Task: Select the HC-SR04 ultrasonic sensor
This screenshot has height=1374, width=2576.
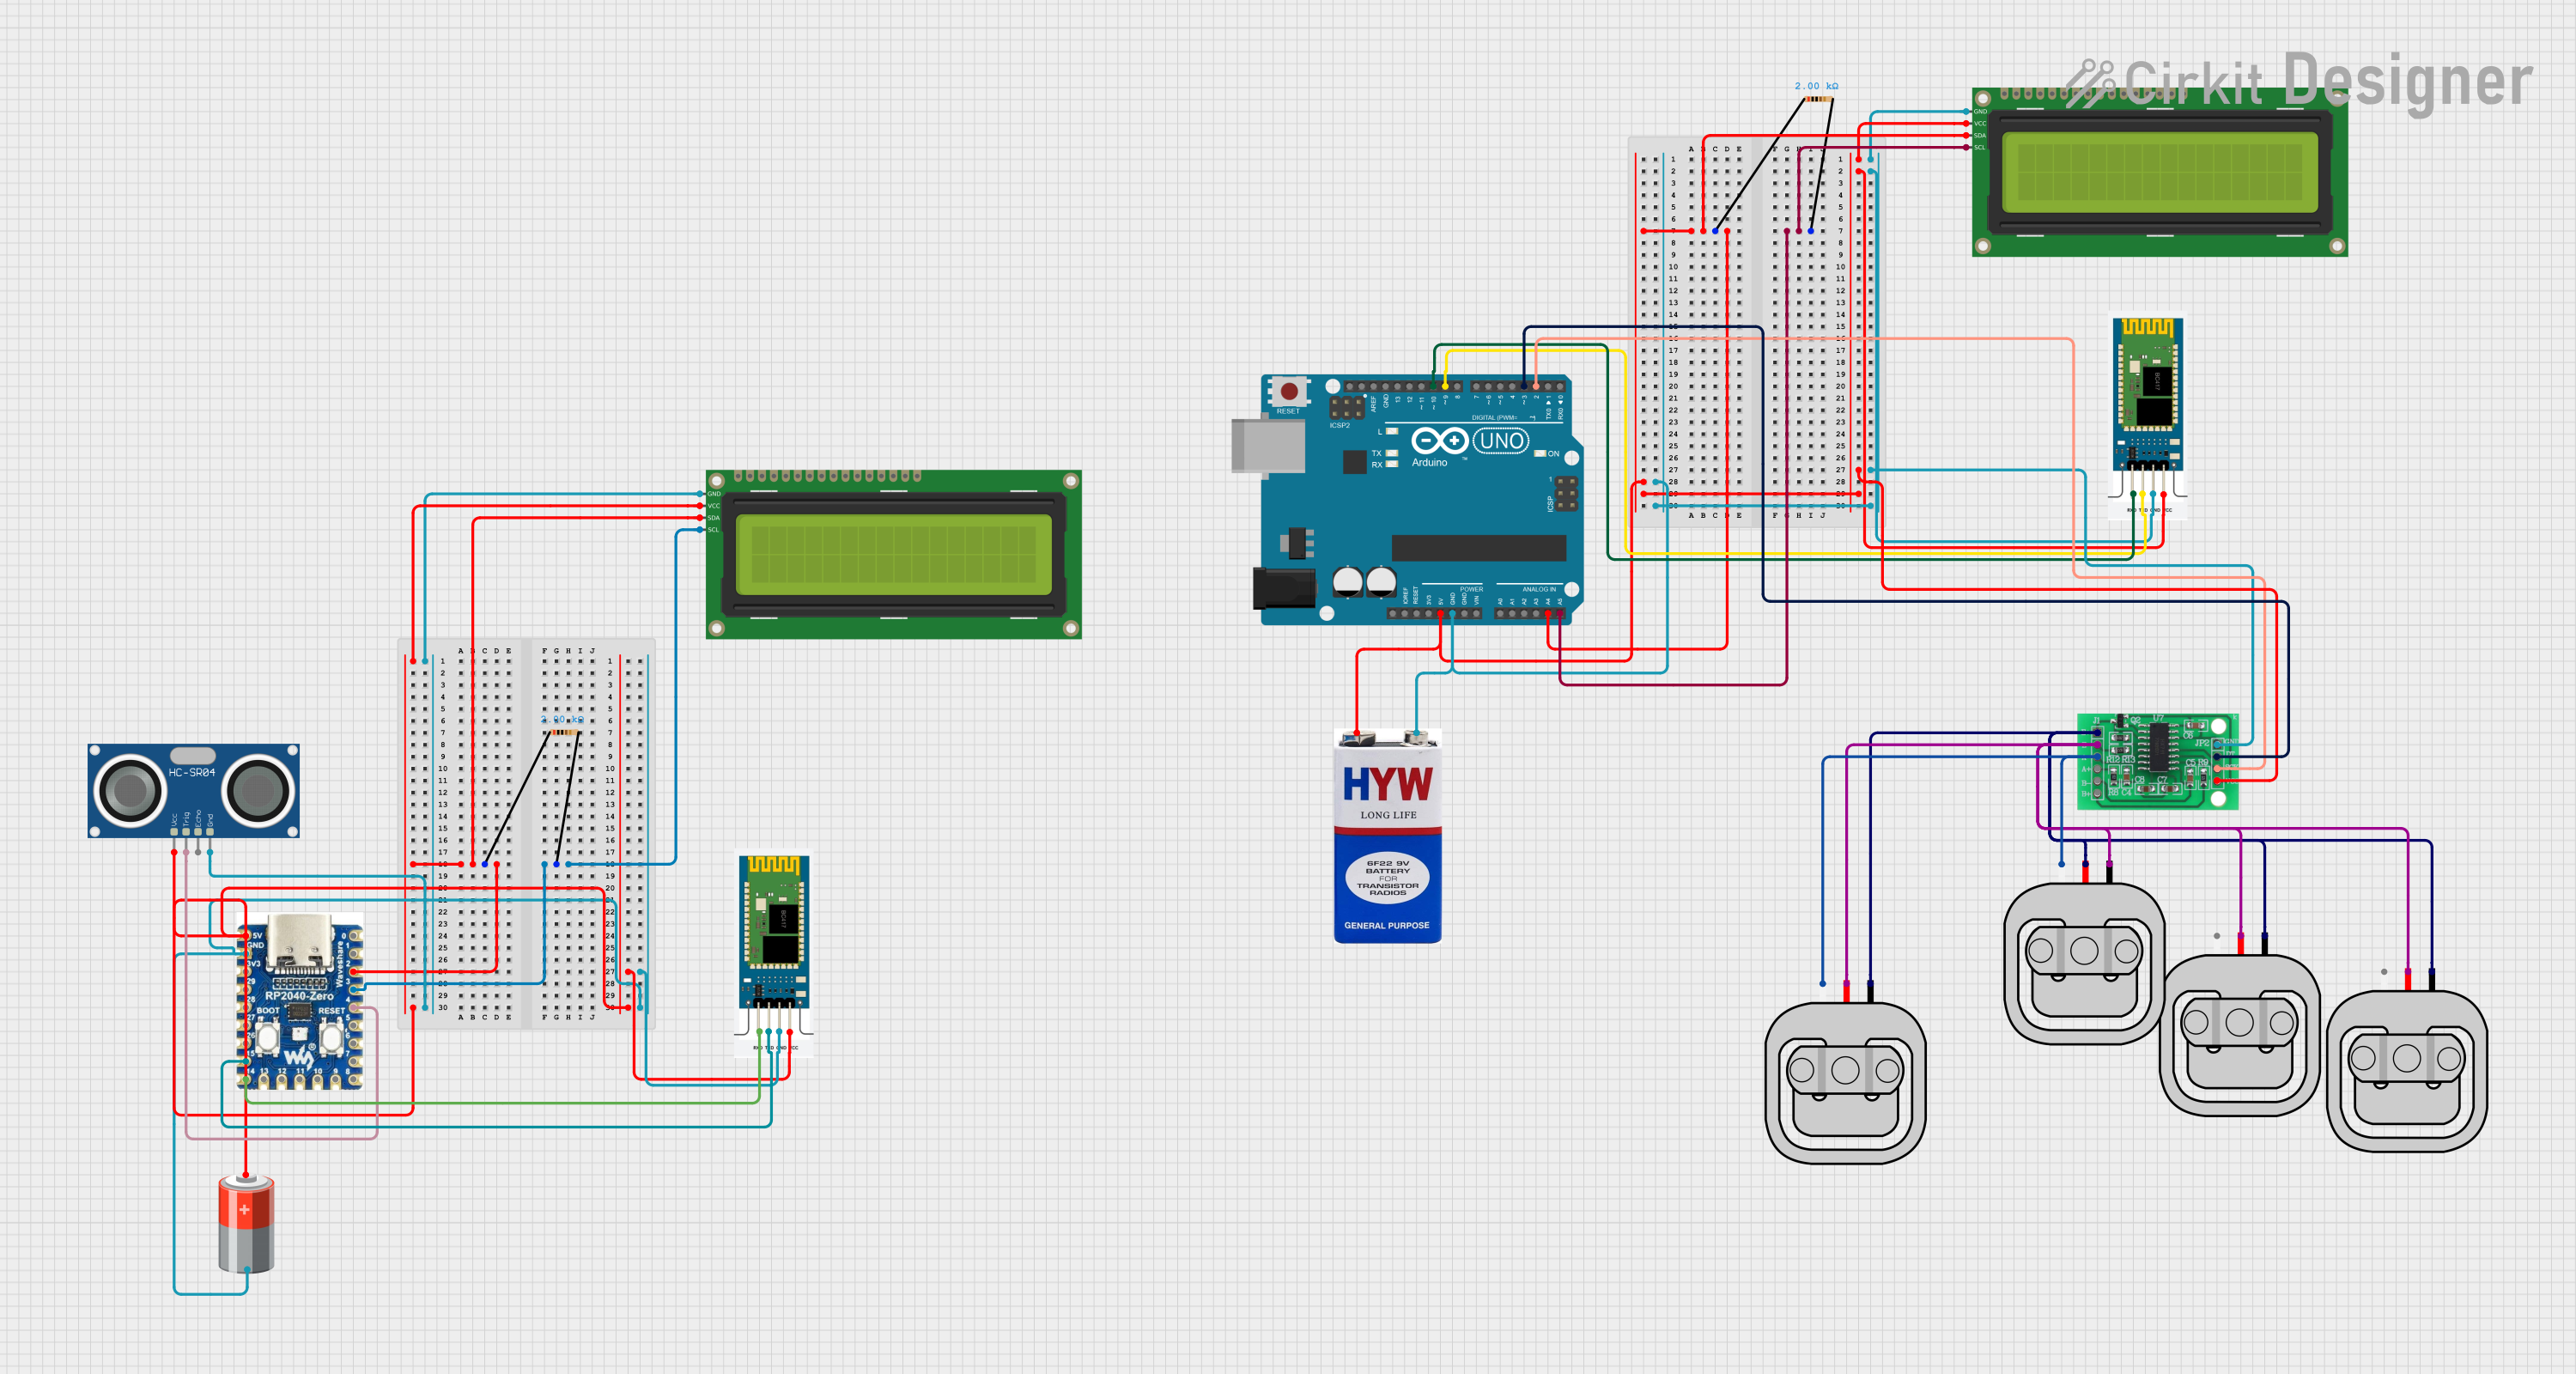Action: pyautogui.click(x=196, y=793)
